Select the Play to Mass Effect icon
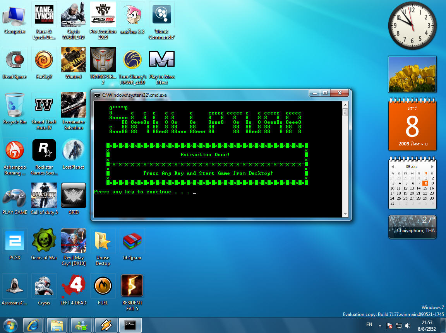446x333 pixels. tap(161, 66)
